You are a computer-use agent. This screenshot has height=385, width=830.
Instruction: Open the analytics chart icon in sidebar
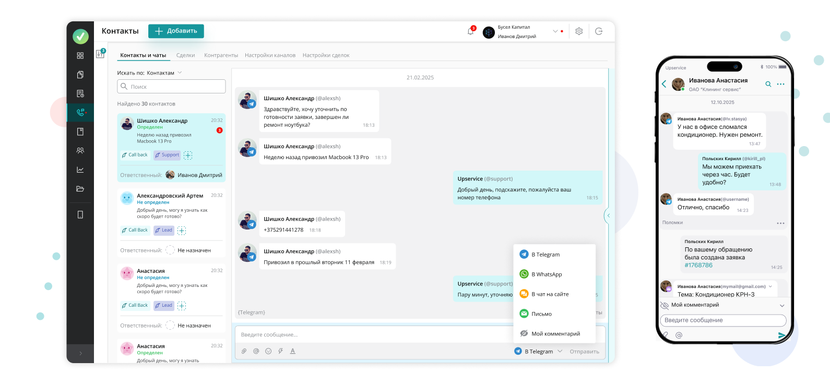[80, 170]
